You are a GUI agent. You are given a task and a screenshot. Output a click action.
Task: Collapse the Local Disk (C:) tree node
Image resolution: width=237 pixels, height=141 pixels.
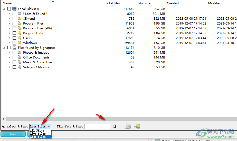(4, 9)
